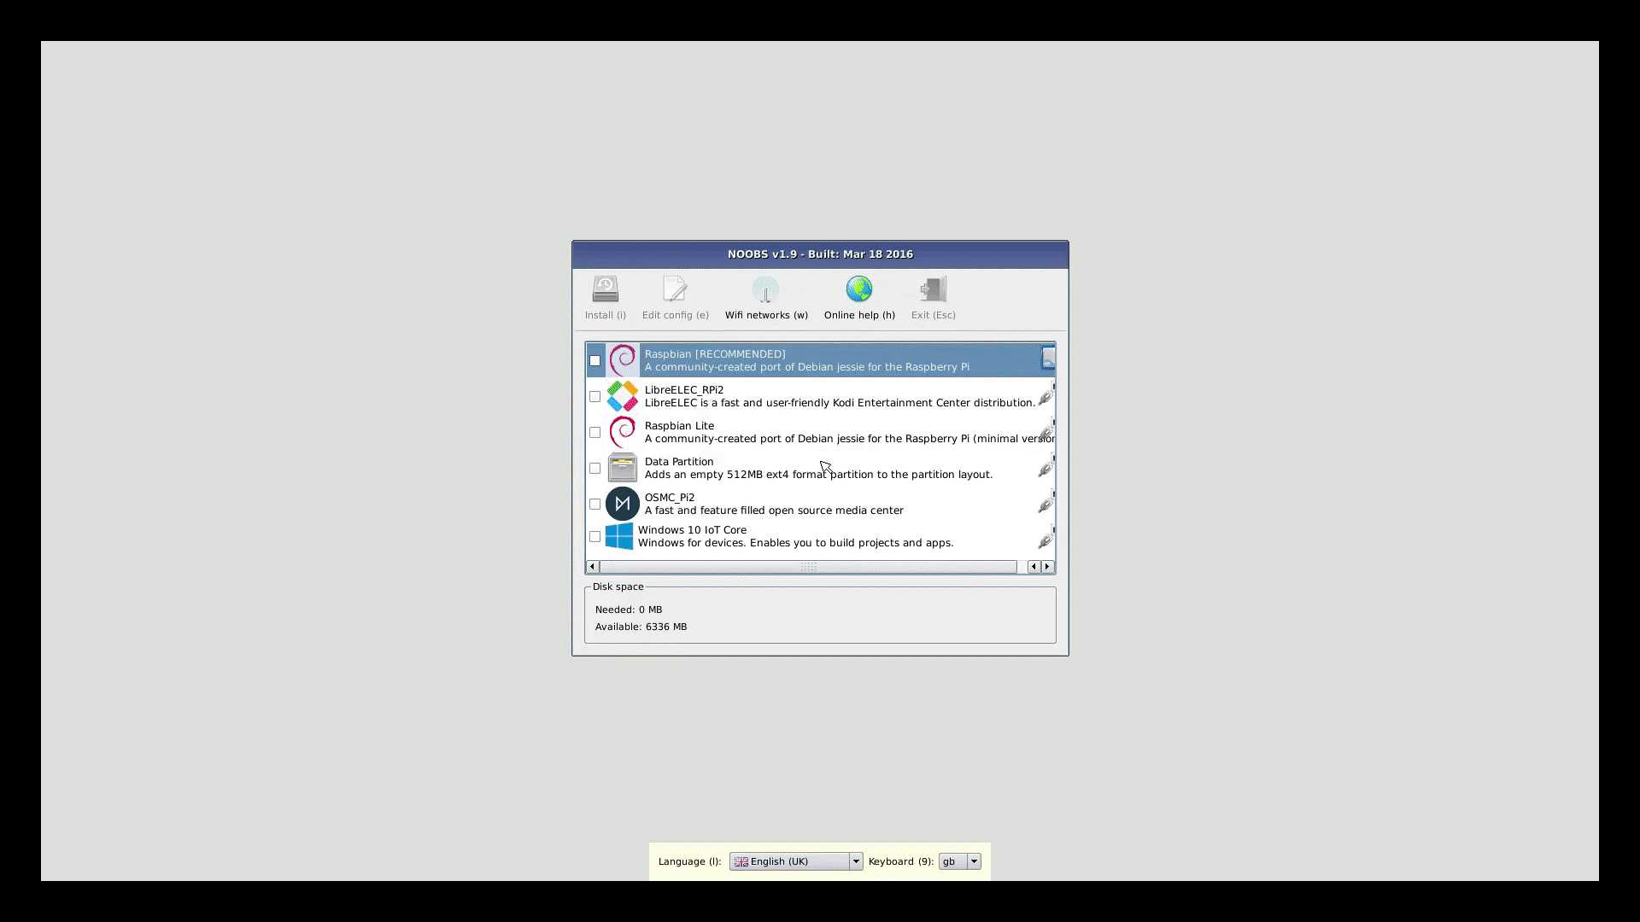Expand the Language dropdown selector
The width and height of the screenshot is (1640, 922).
855,861
